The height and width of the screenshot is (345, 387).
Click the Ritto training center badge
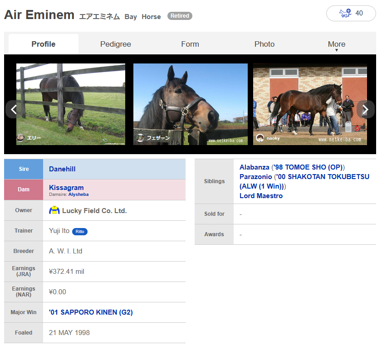[x=80, y=232]
